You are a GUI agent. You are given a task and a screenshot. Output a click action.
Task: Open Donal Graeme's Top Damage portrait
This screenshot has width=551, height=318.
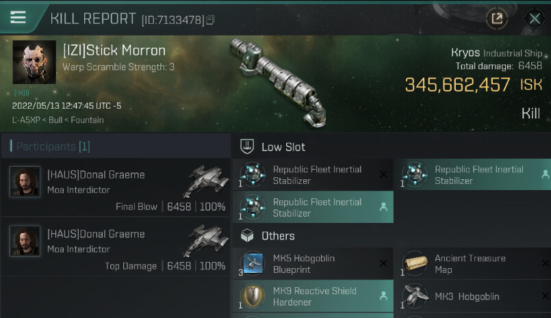pyautogui.click(x=24, y=241)
